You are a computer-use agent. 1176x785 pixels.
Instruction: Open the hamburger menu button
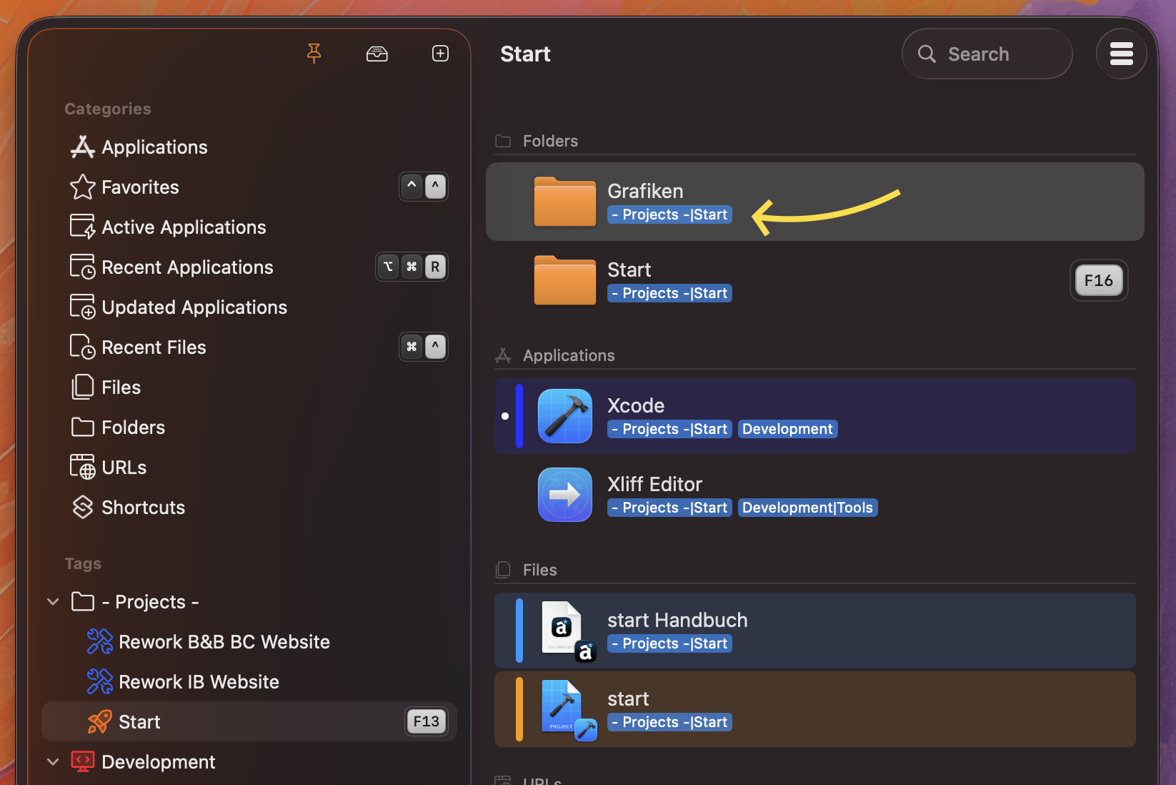coord(1121,54)
